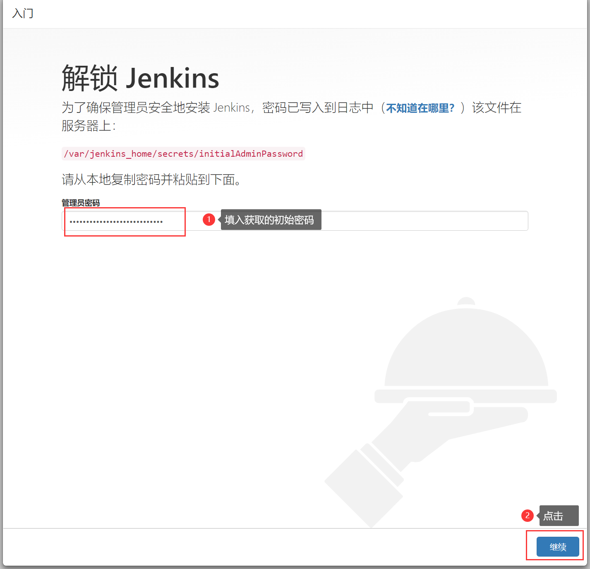Click the 解锁 Jenkins heading
This screenshot has height=569, width=590.
pos(140,78)
